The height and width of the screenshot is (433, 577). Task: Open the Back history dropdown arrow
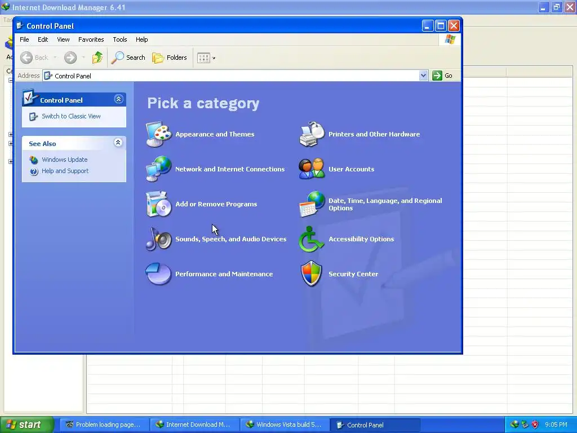pos(55,58)
